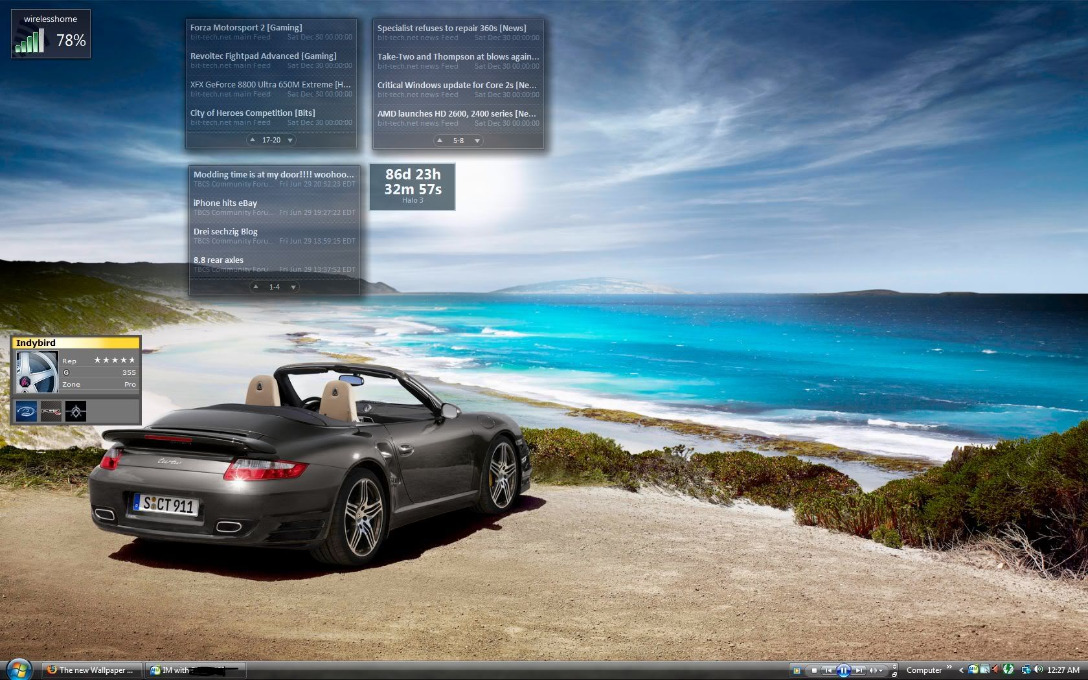Open the Computer toolbar label
This screenshot has height=680, width=1088.
(924, 670)
